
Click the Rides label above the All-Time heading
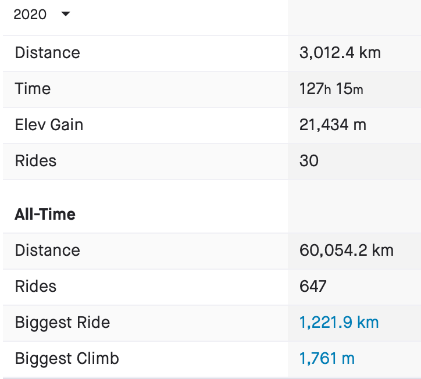point(36,161)
